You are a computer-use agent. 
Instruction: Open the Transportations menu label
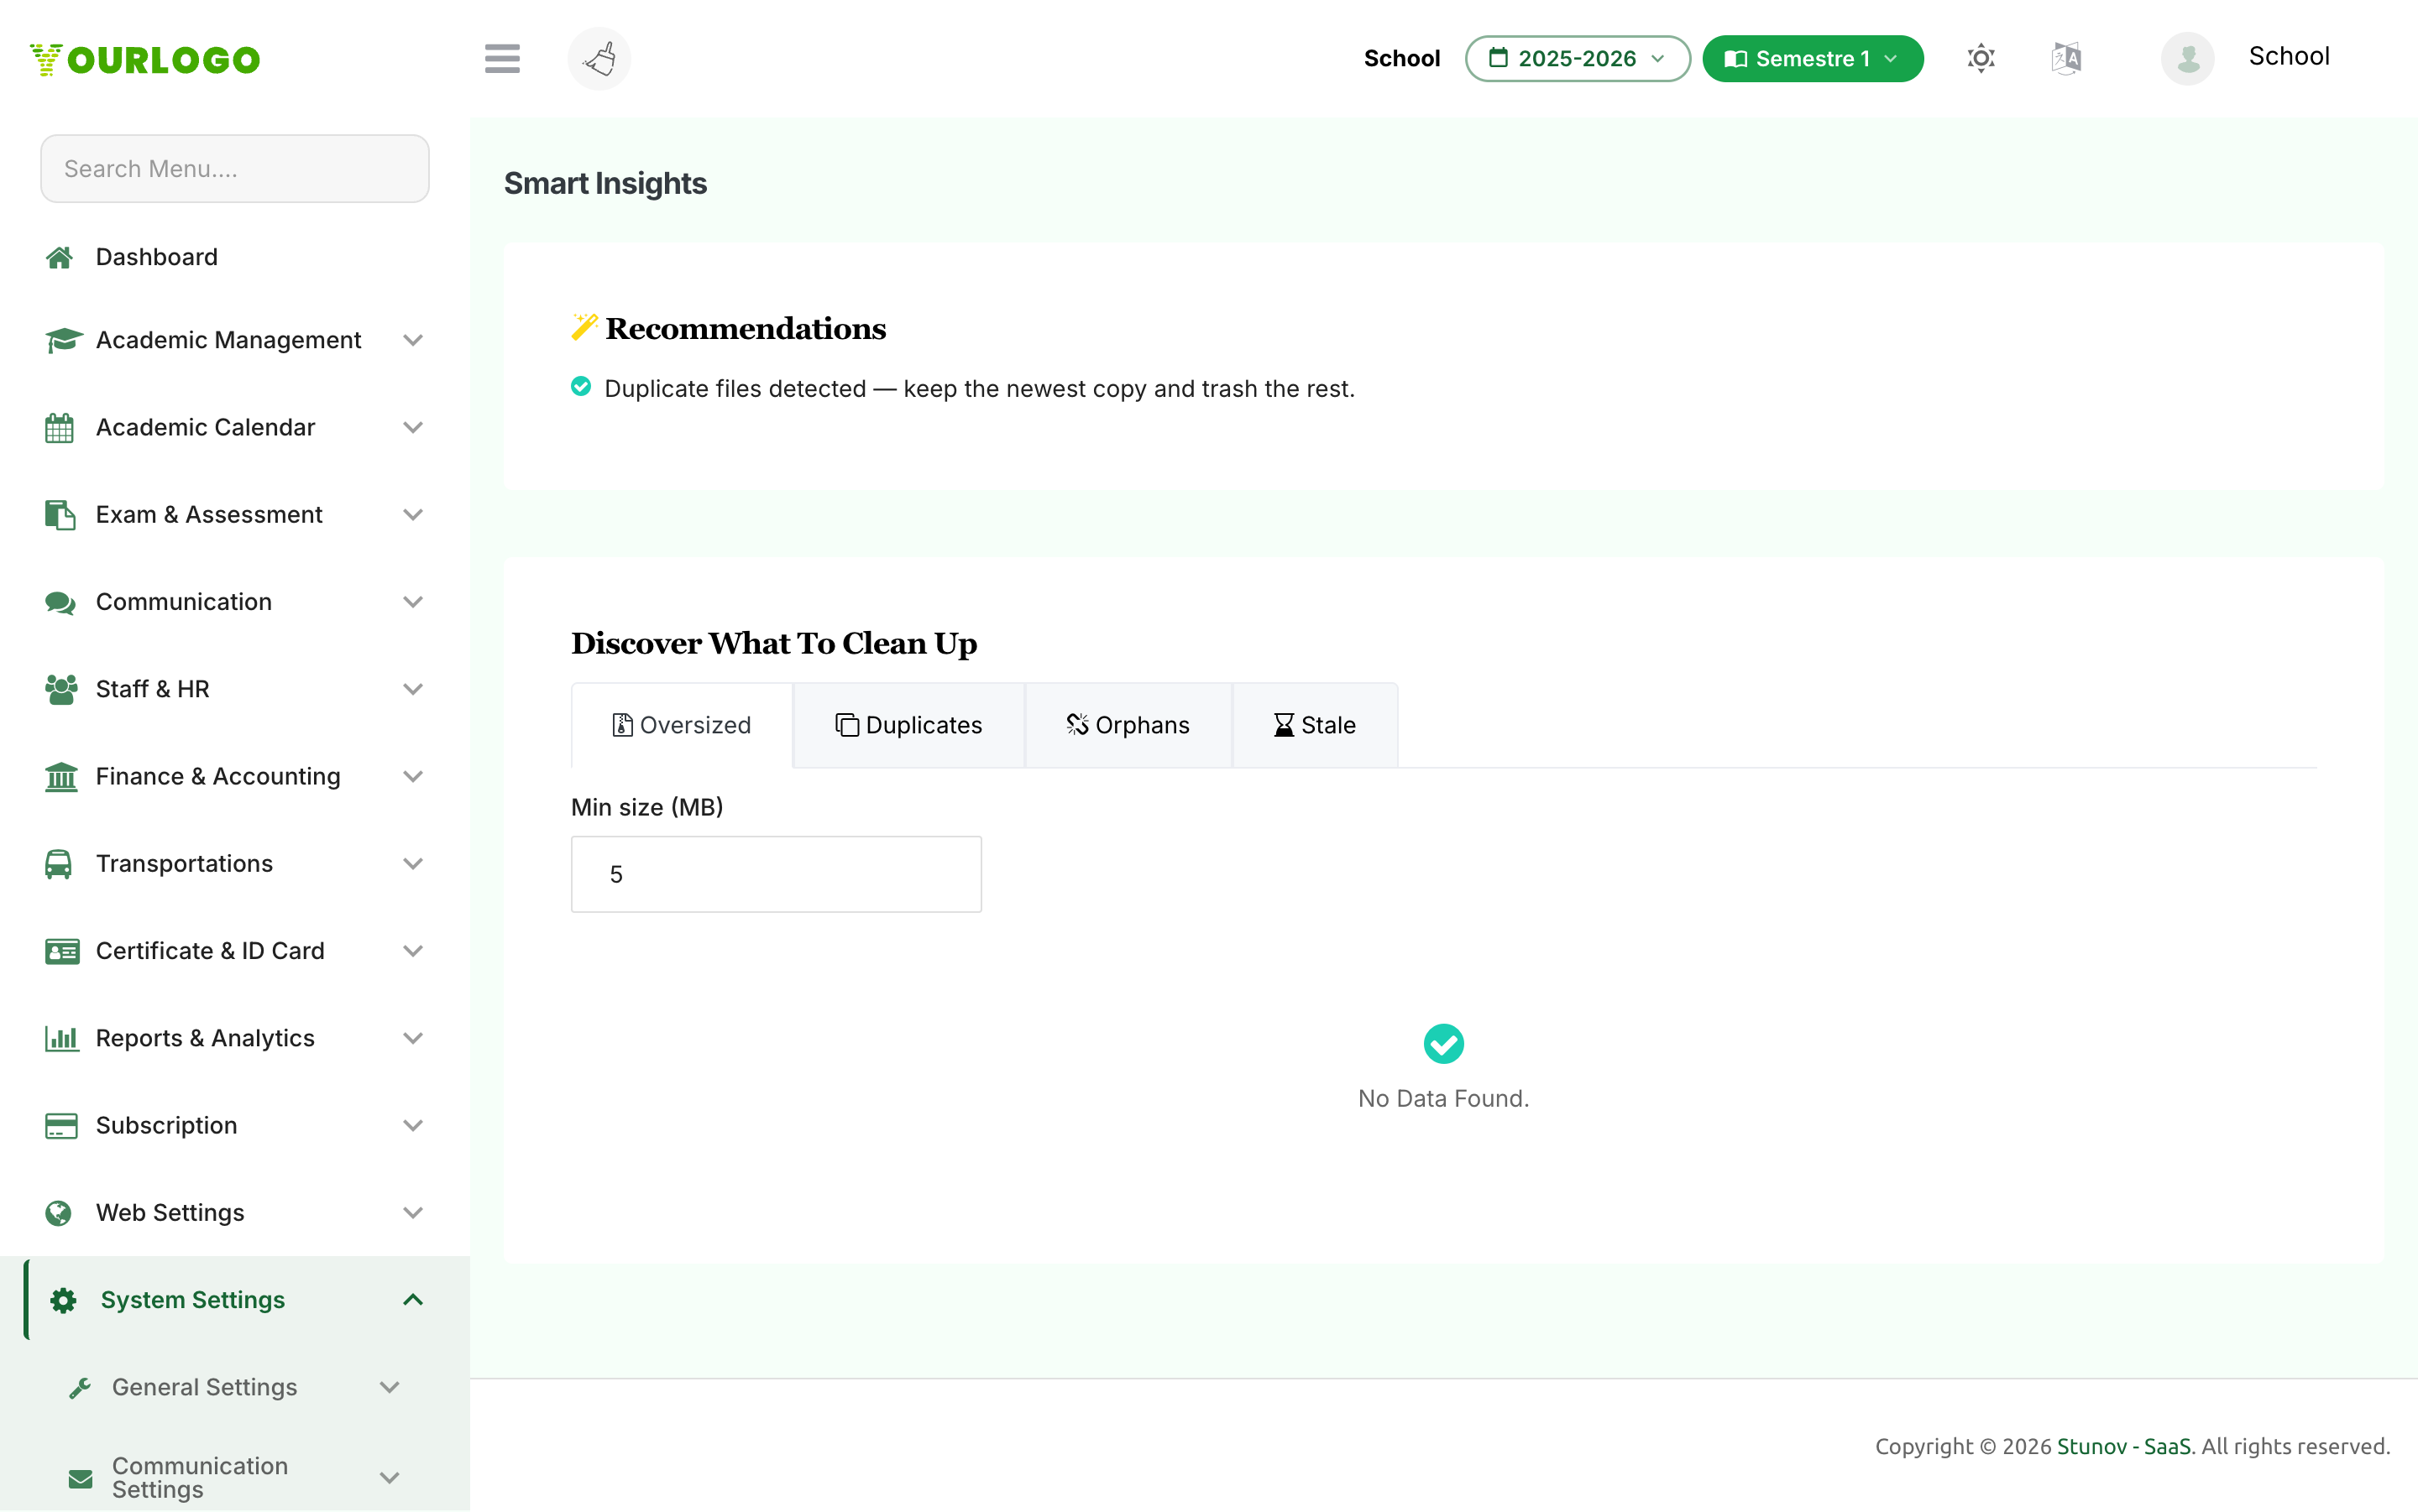tap(184, 864)
